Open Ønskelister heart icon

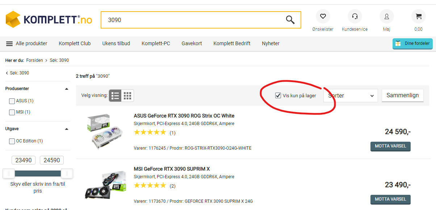click(x=323, y=16)
